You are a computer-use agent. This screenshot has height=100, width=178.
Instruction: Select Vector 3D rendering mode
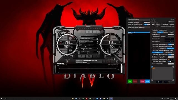click(x=163, y=48)
